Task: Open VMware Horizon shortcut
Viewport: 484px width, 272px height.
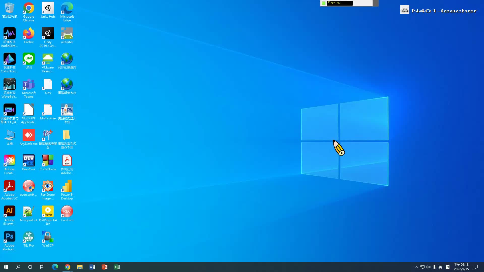Action: 48,63
